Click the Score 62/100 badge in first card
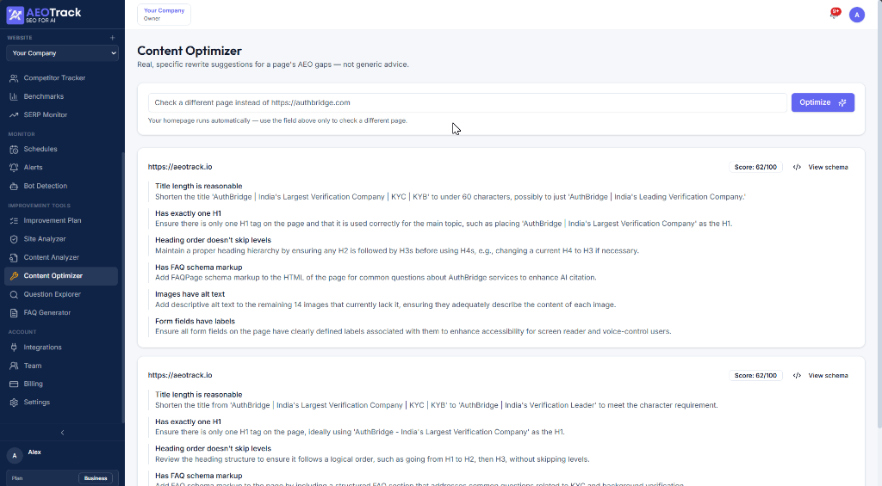This screenshot has width=882, height=486. point(755,168)
